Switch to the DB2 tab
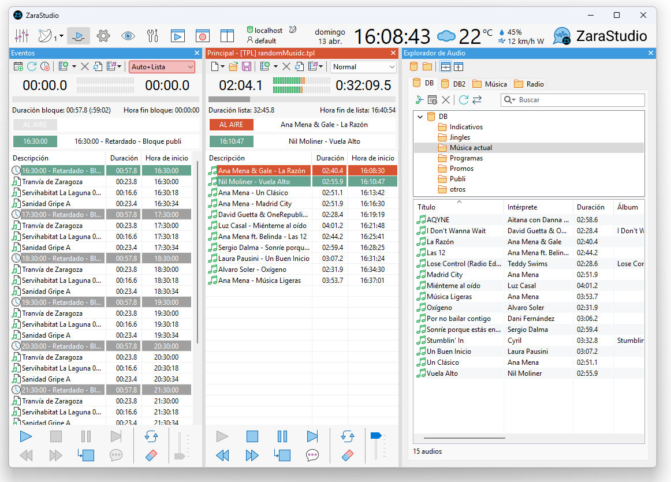671x482 pixels. tap(453, 84)
